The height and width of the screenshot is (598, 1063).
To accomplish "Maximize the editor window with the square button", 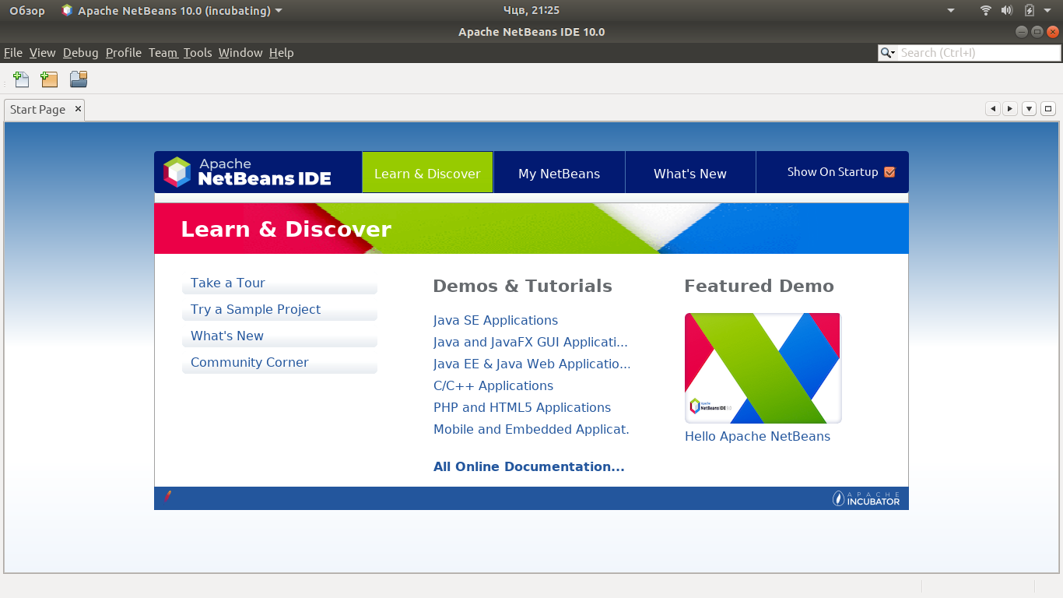I will pos(1047,109).
